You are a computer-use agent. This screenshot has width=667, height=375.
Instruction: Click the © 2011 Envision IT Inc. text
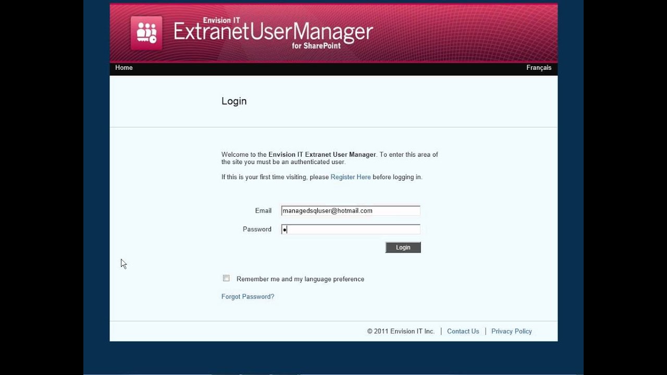click(401, 331)
